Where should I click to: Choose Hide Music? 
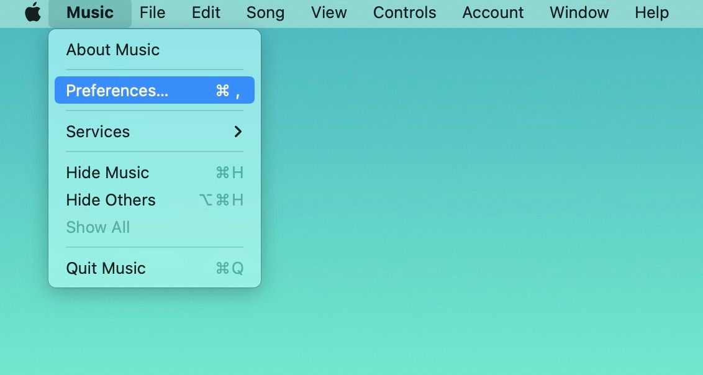pyautogui.click(x=155, y=173)
